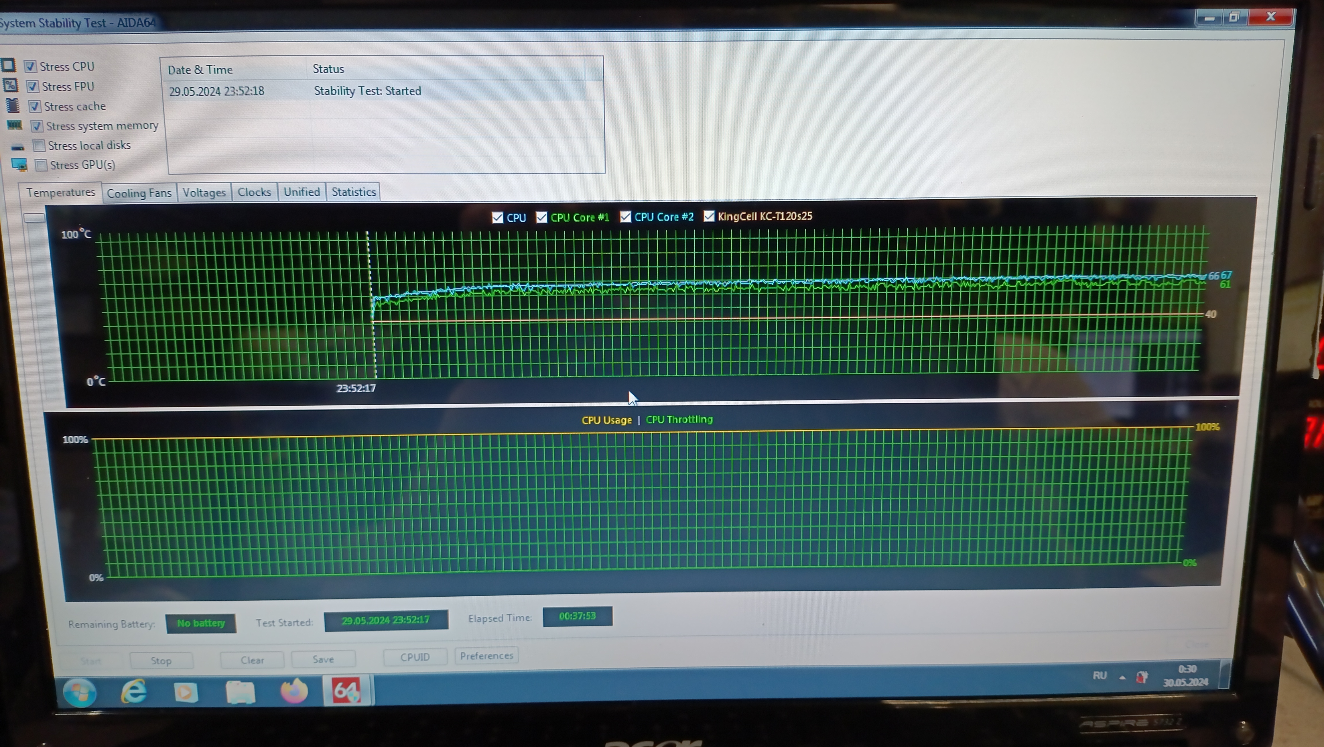The image size is (1324, 747).
Task: Show hidden tray icons arrow
Action: click(1122, 678)
